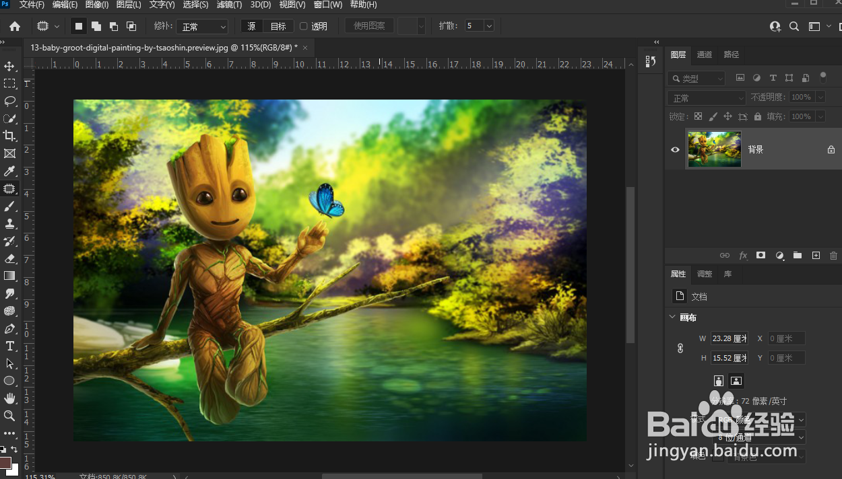
Task: Toggle the type layer filter
Action: pyautogui.click(x=773, y=78)
